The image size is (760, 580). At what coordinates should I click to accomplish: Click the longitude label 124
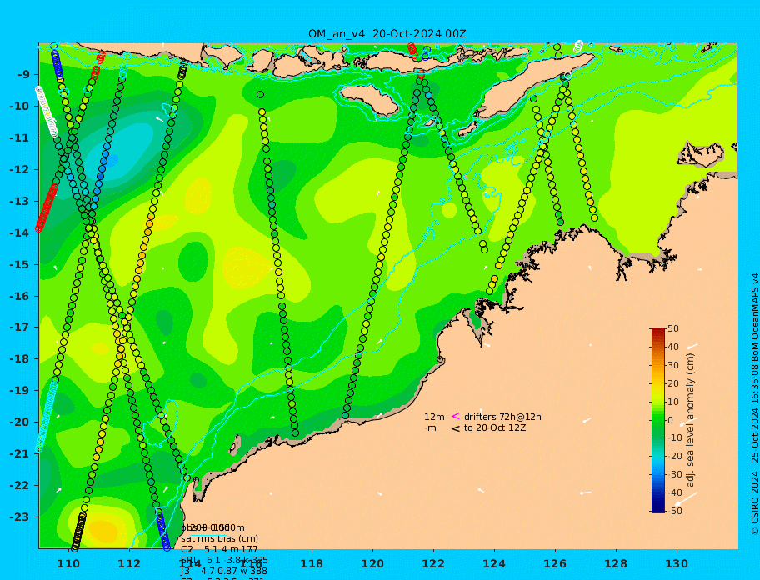click(x=494, y=564)
